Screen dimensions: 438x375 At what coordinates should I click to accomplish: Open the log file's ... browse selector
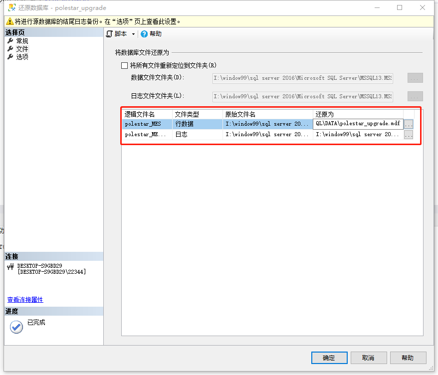[x=409, y=134]
